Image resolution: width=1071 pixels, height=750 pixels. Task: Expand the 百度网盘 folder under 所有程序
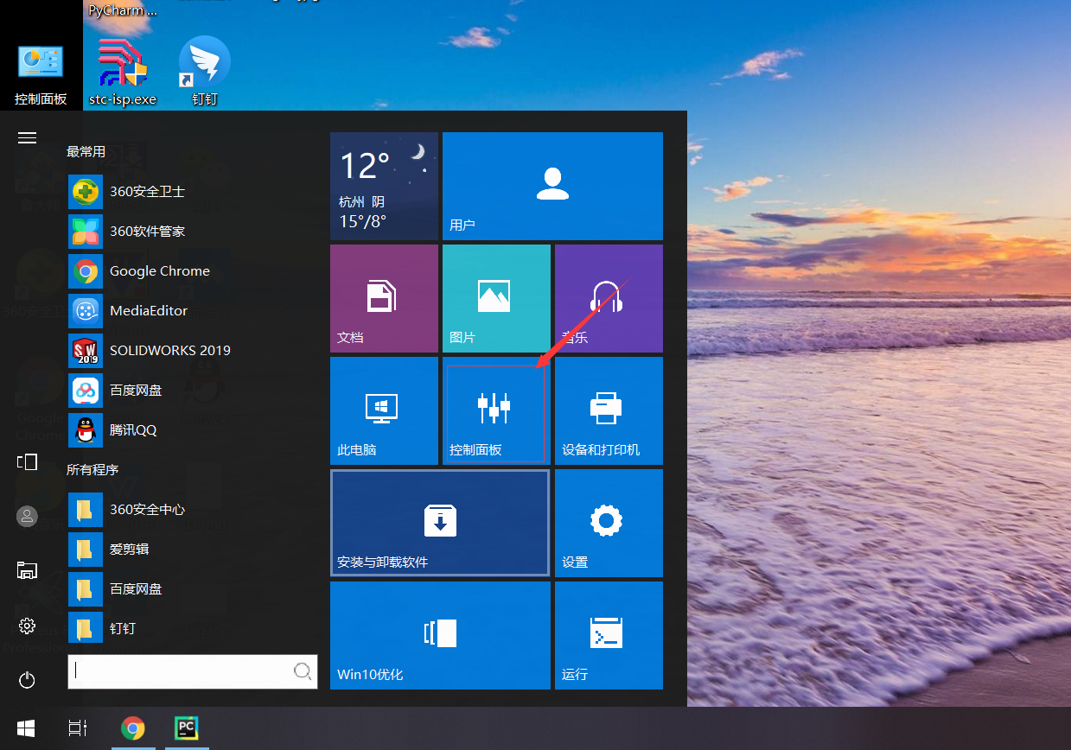pos(192,588)
